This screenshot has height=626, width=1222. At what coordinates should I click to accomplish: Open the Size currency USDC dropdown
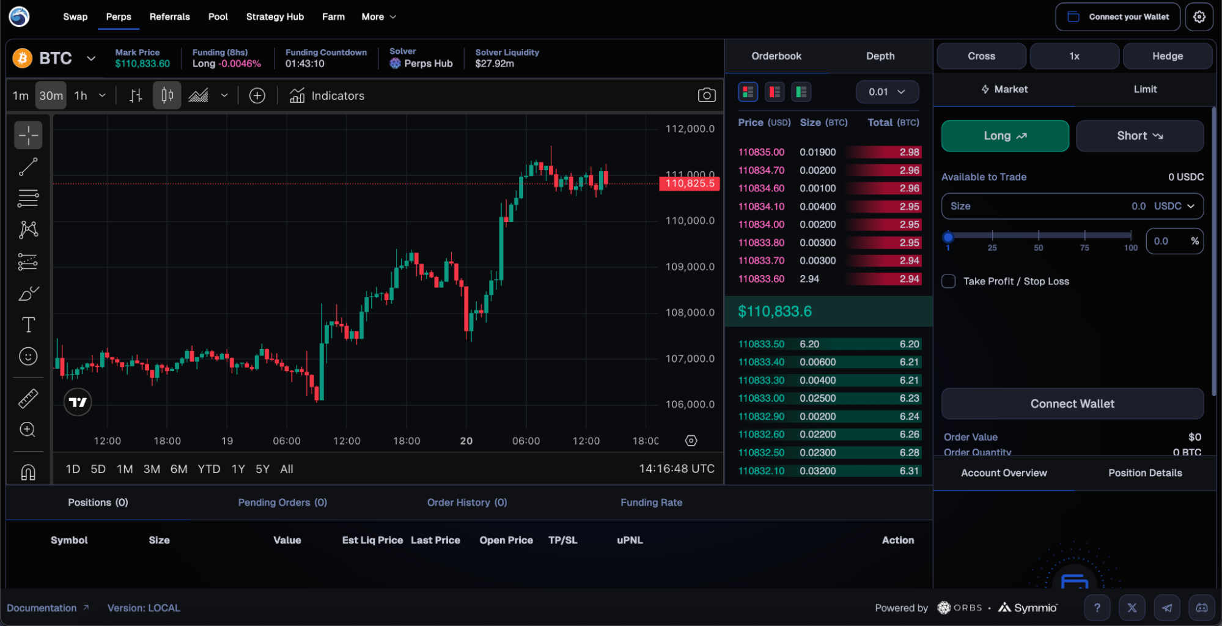(1176, 206)
